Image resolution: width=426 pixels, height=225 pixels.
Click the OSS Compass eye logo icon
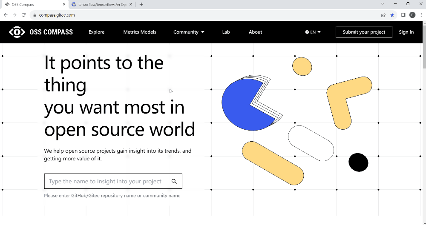(x=17, y=32)
